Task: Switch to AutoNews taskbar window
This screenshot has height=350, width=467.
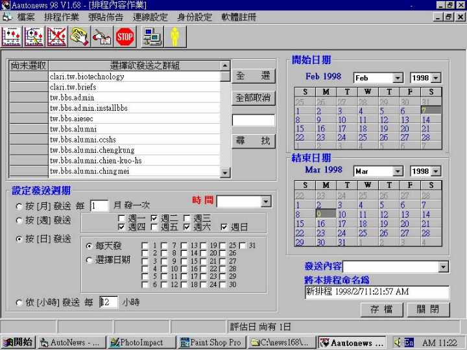Action: pyautogui.click(x=72, y=343)
